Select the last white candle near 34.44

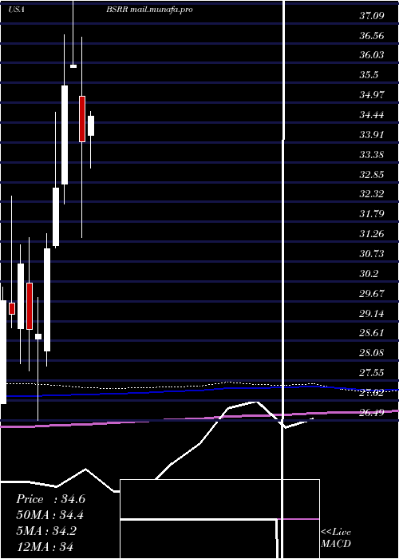pos(91,126)
